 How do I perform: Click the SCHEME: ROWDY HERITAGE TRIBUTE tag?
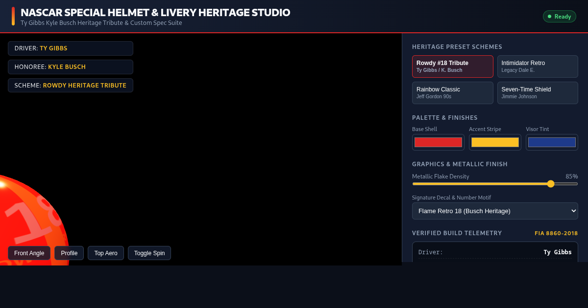coord(71,86)
